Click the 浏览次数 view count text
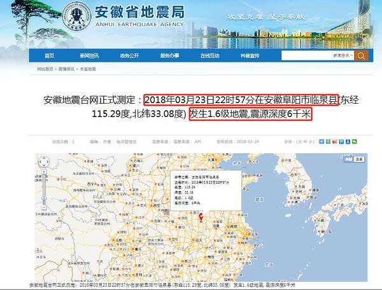 point(63,142)
